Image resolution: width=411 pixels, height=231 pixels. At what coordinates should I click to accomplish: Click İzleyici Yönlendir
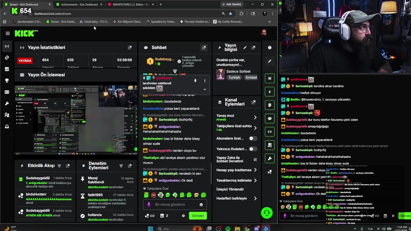pos(230,189)
